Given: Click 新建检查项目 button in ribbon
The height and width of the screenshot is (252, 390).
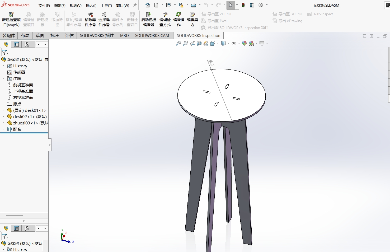Looking at the screenshot, I should [x=11, y=19].
